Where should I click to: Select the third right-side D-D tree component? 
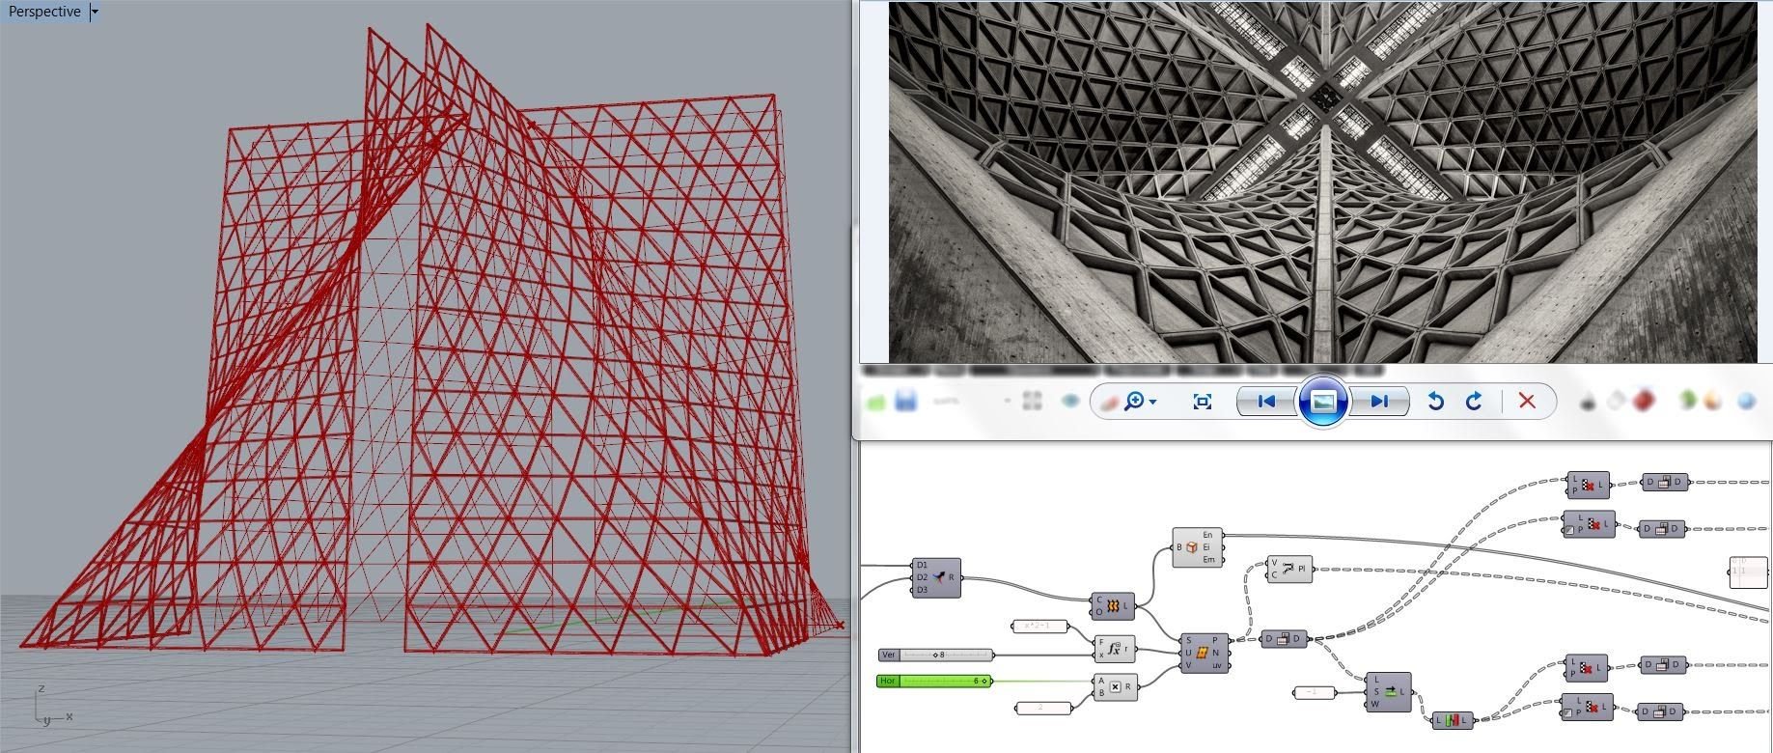[1664, 665]
